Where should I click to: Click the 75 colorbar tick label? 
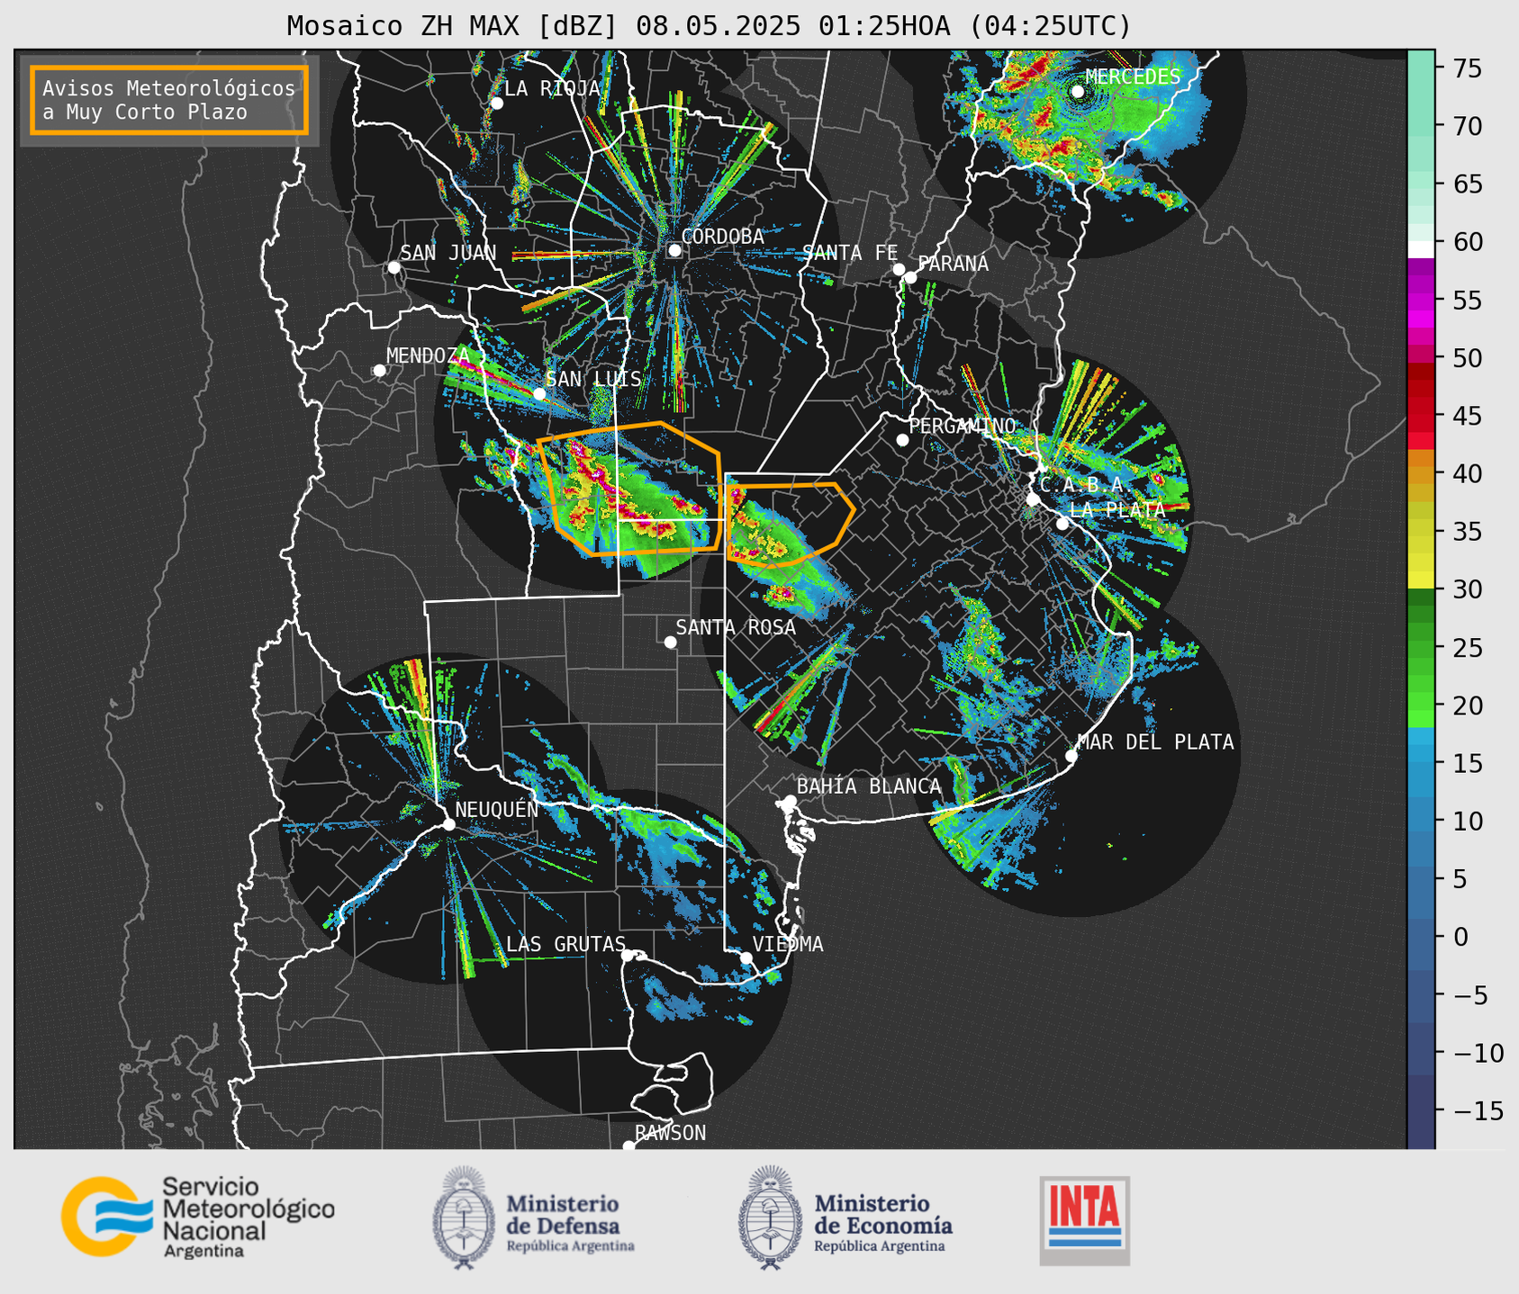(x=1467, y=68)
